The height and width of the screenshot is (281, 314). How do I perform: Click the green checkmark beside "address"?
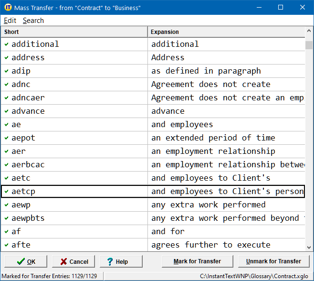tap(7, 57)
